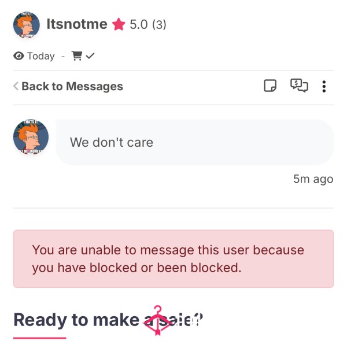Image resolution: width=347 pixels, height=352 pixels.
Task: Click the pink star rating icon
Action: [x=119, y=24]
